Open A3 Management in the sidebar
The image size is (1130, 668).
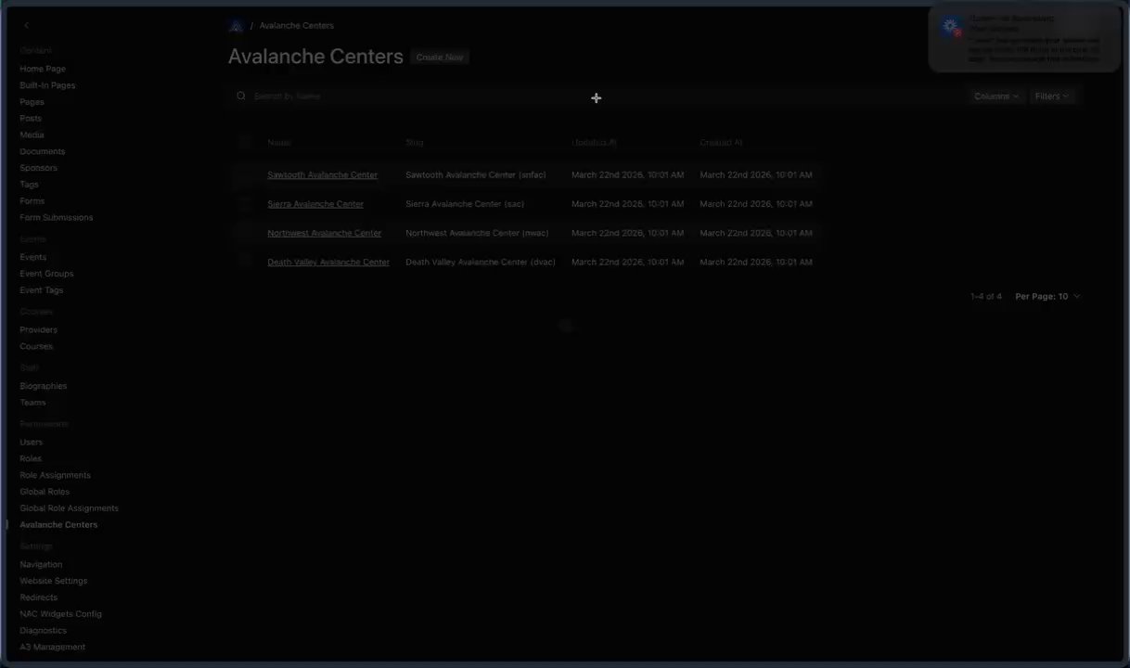click(52, 648)
